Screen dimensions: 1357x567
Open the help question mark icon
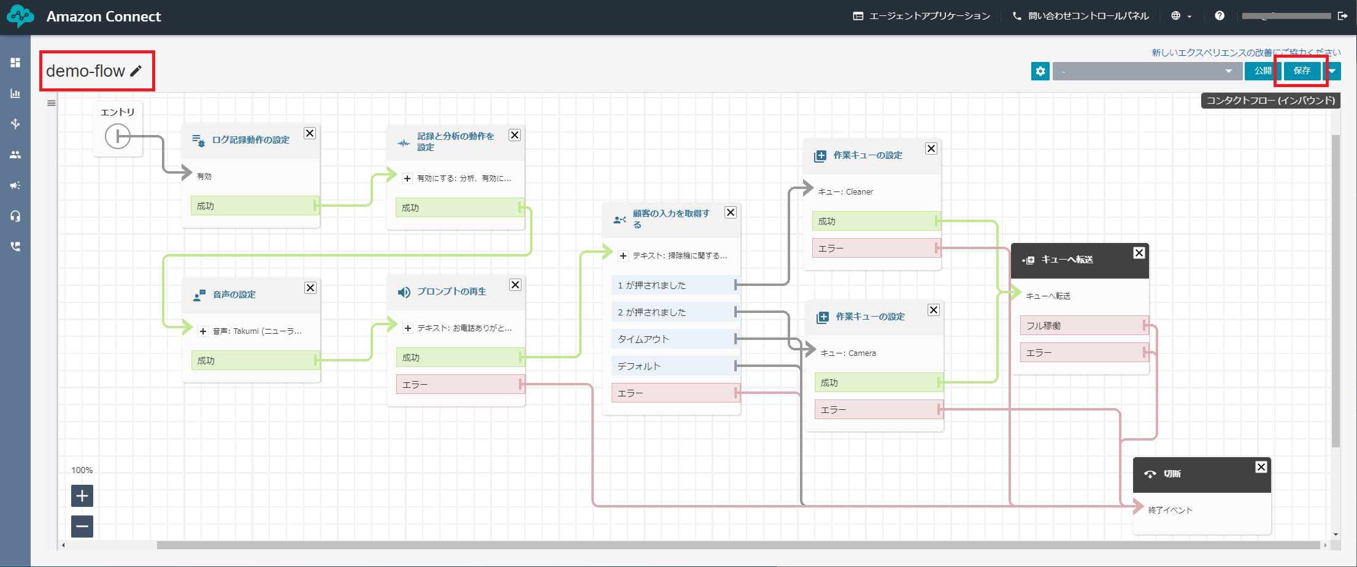coord(1220,16)
